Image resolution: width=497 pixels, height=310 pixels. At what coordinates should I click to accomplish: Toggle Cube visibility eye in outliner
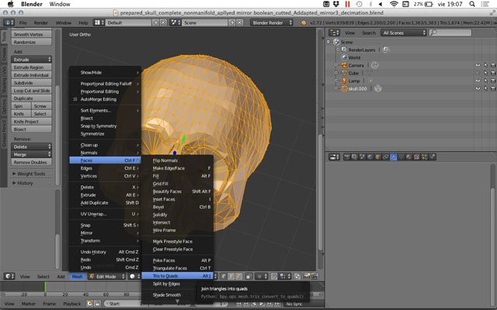pyautogui.click(x=478, y=73)
